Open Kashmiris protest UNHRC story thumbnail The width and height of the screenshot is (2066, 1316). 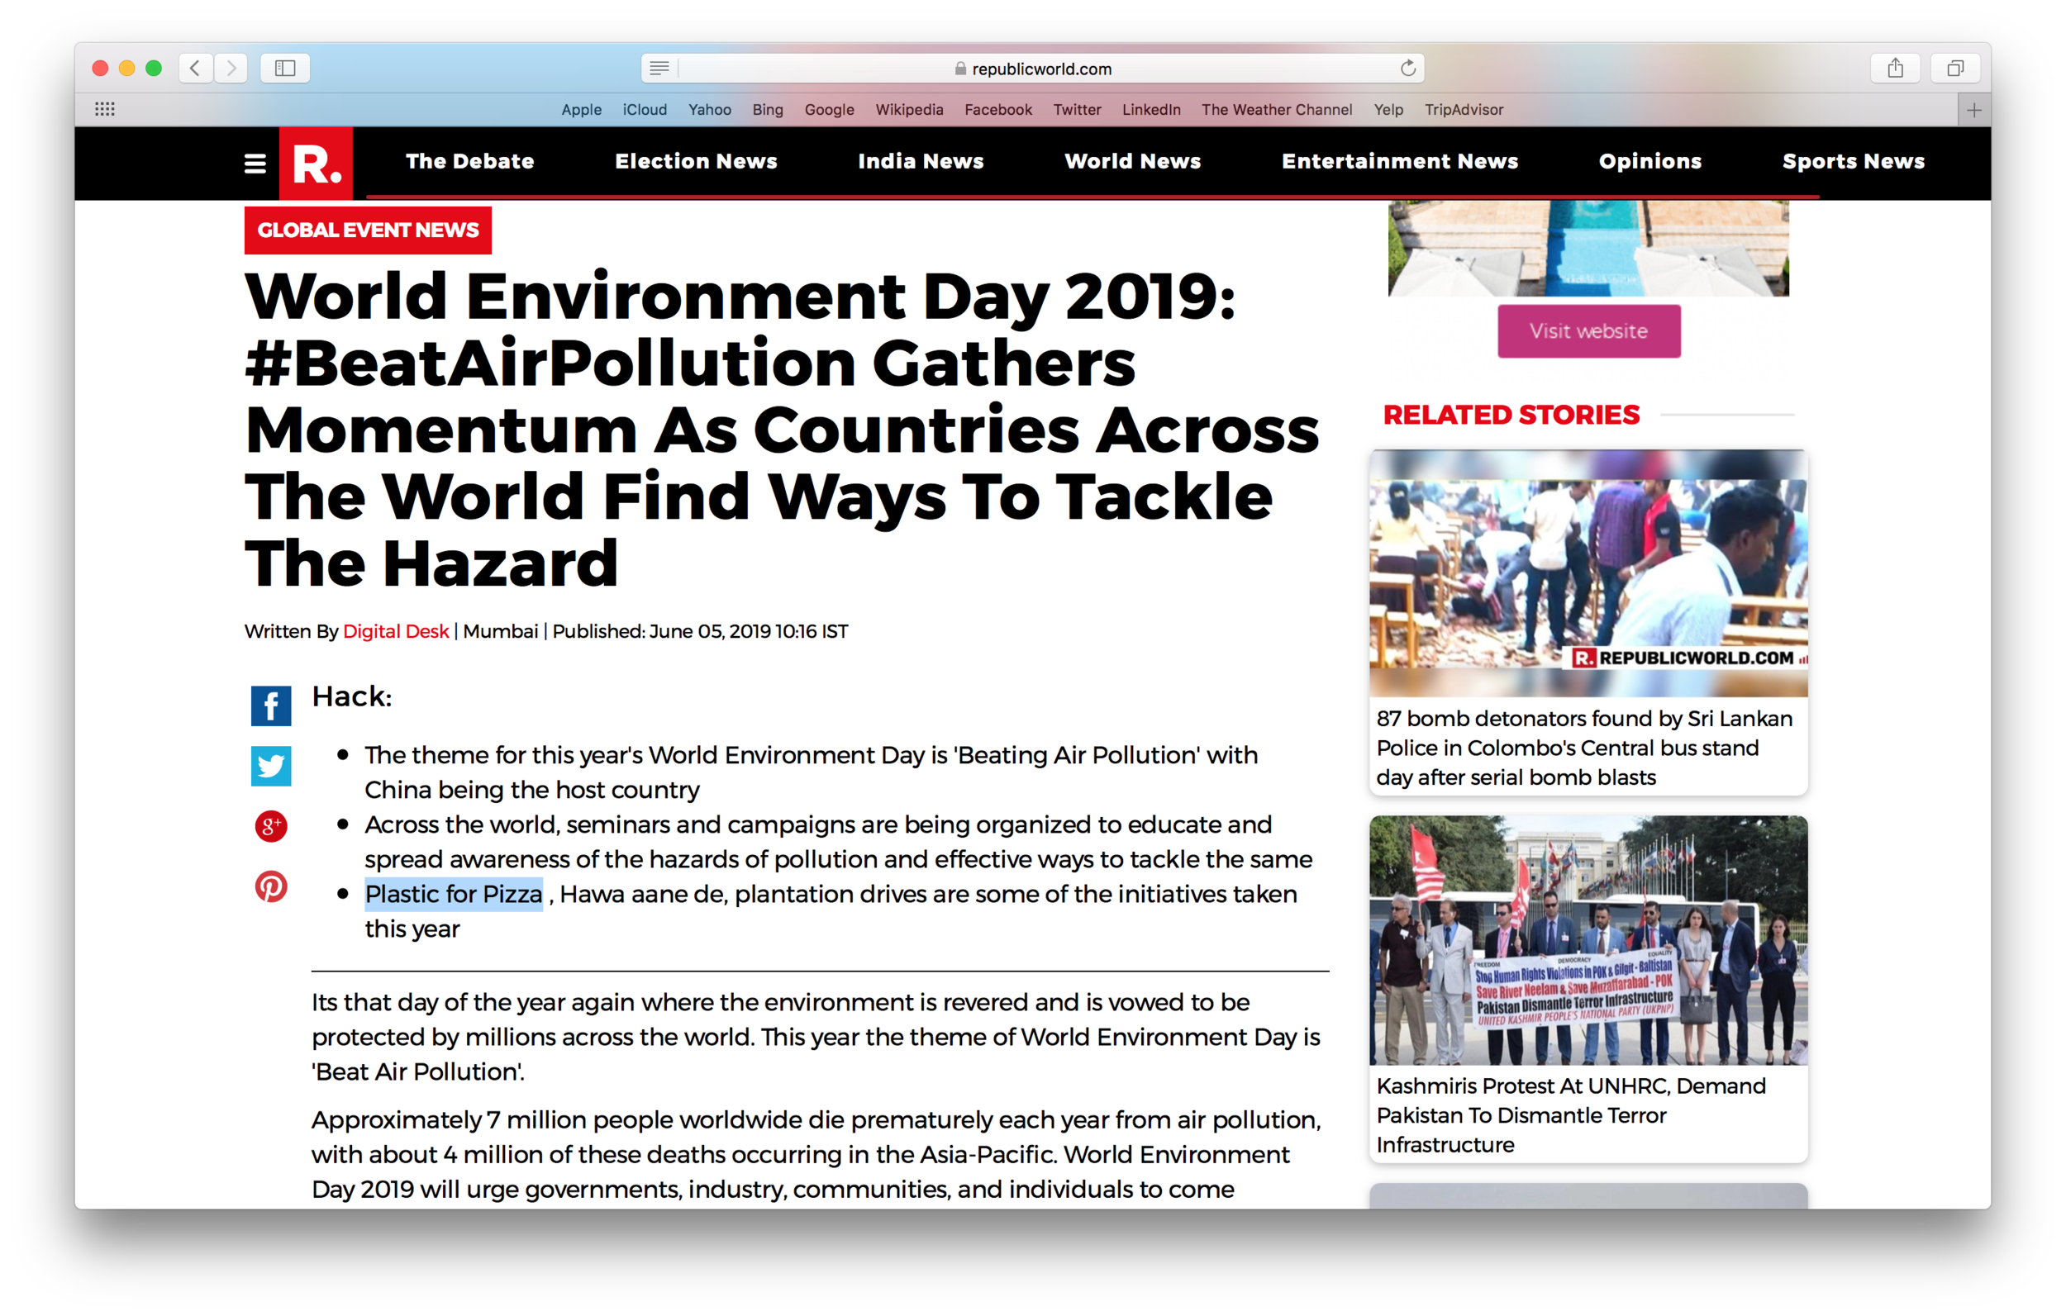(x=1588, y=941)
